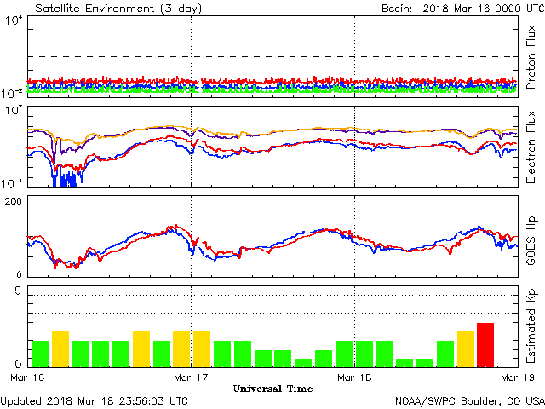545x409 pixels.
Task: Click the "200" tick label on GOES Hp panel
Action: click(x=14, y=201)
